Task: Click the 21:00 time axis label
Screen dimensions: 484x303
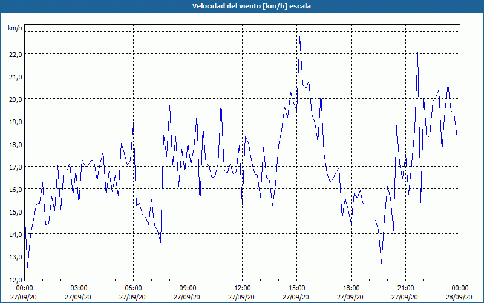Action: (x=405, y=288)
